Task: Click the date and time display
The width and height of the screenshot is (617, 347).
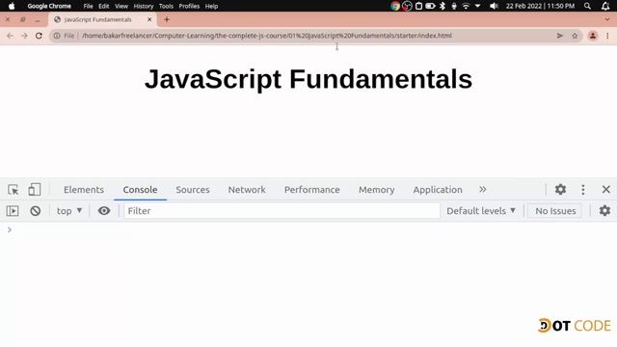Action: click(x=540, y=6)
